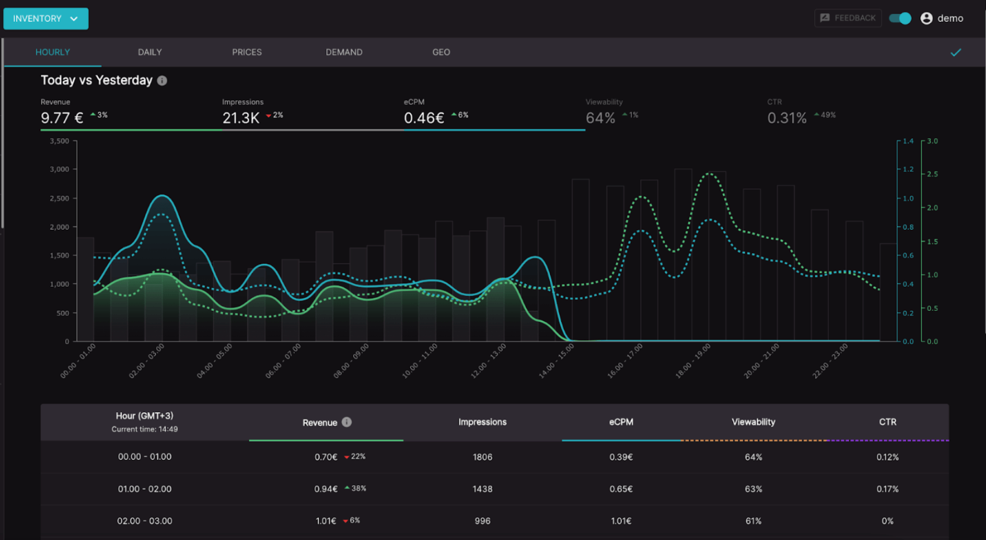Click the Feedback message icon

[x=825, y=18]
